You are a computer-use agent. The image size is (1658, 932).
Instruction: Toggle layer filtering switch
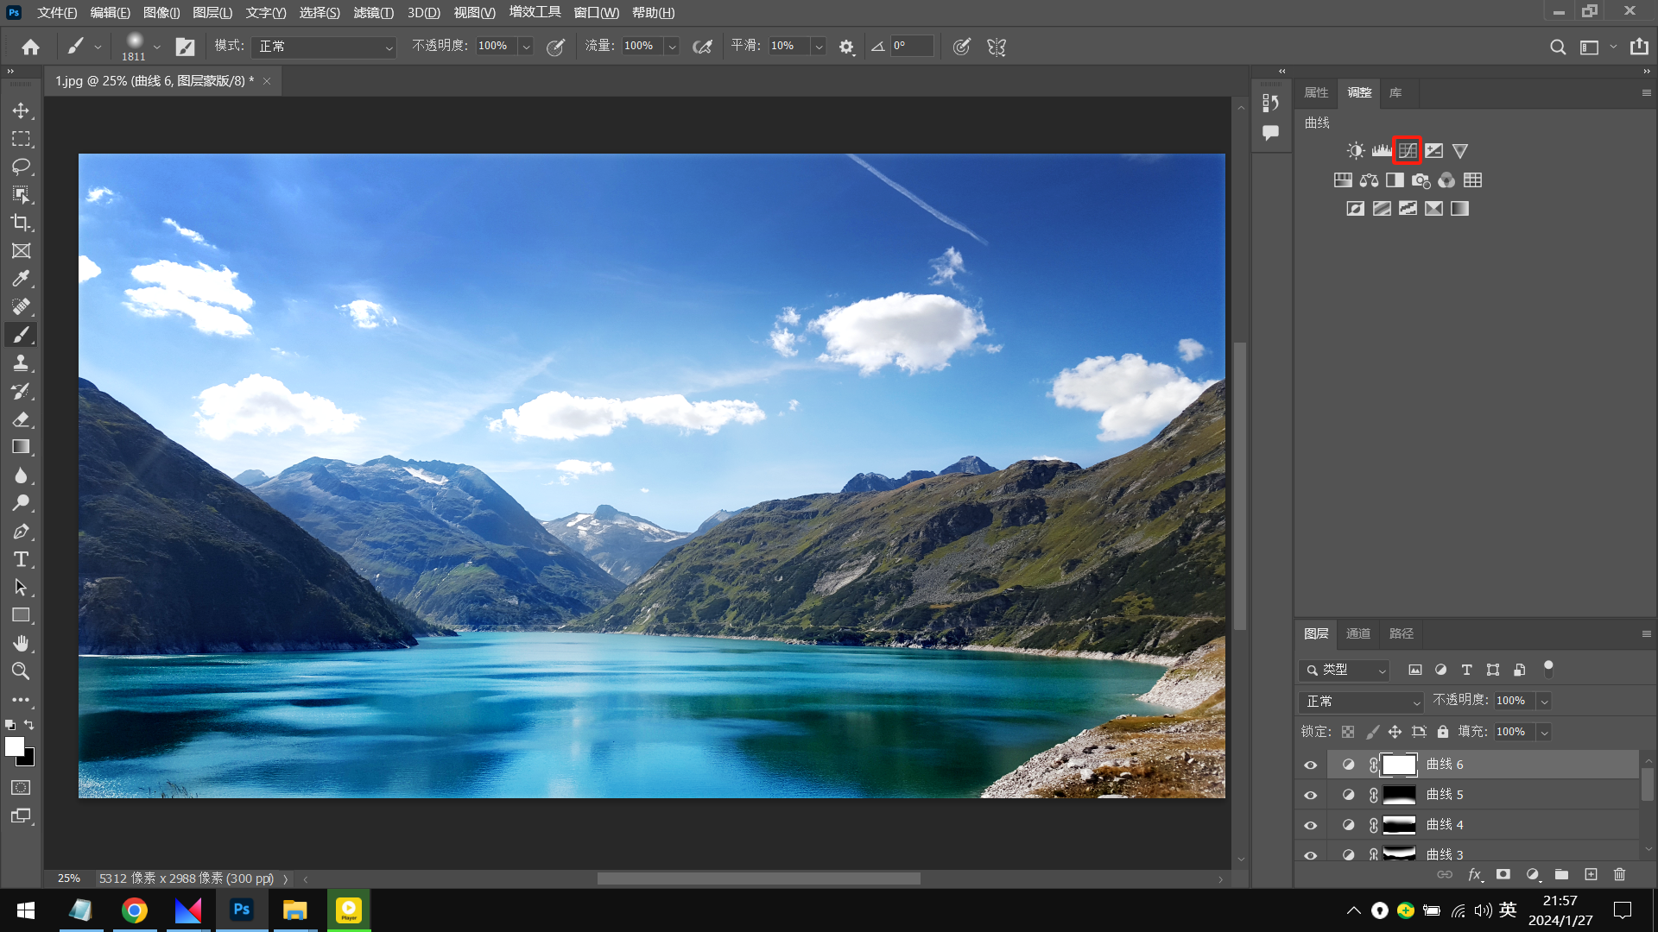click(x=1548, y=669)
